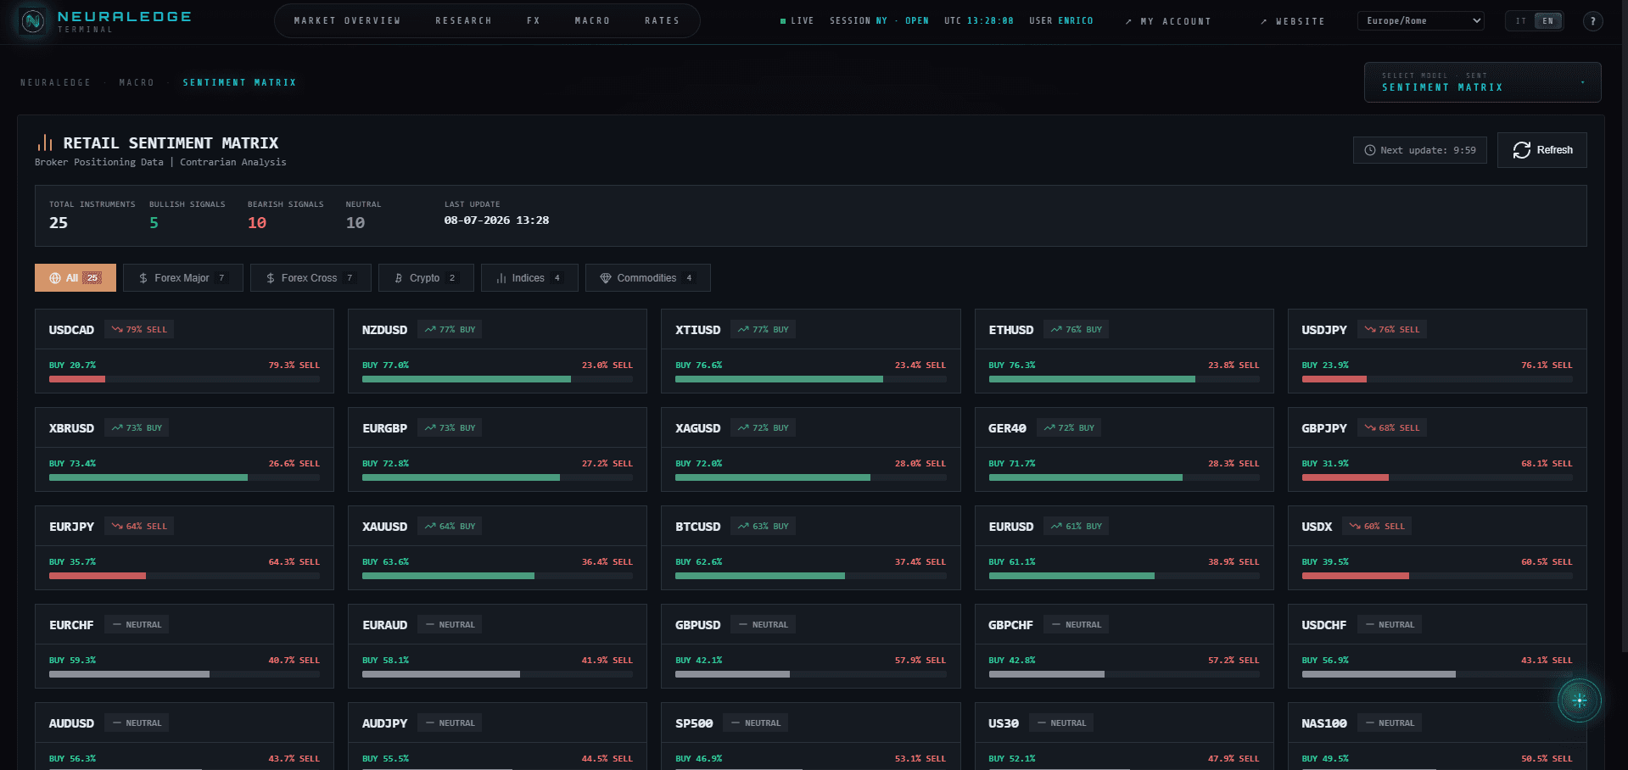Click the uptrend arrow icon on BTCUSD badge
Viewport: 1628px width, 770px height.
pos(743,526)
